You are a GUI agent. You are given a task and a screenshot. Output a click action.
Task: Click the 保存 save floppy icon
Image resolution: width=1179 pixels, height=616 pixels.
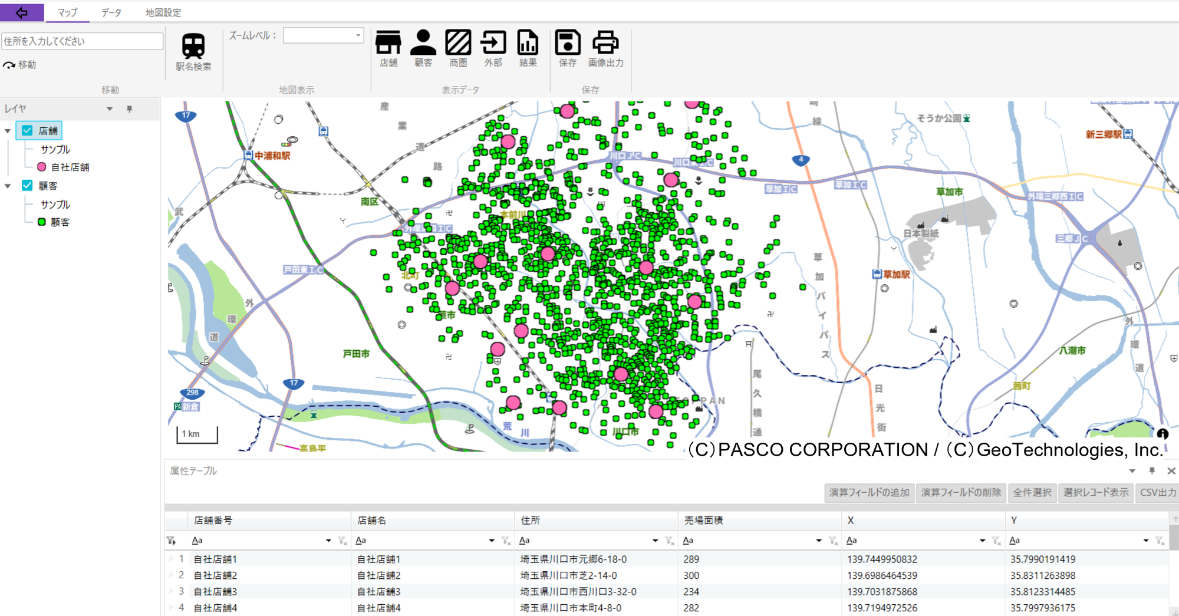(x=568, y=43)
